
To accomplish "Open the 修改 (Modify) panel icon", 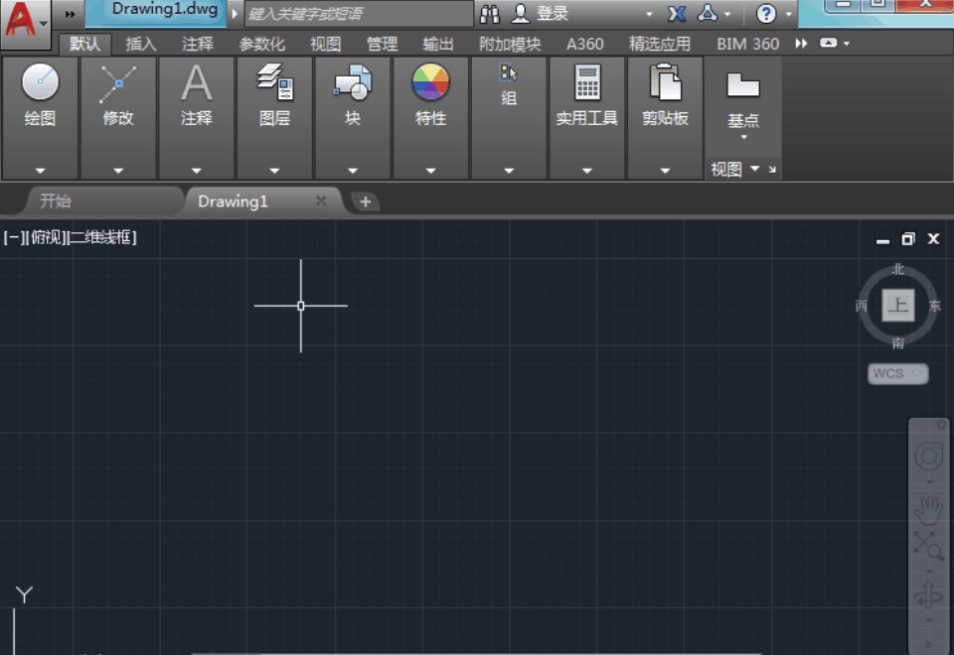I will 118,84.
